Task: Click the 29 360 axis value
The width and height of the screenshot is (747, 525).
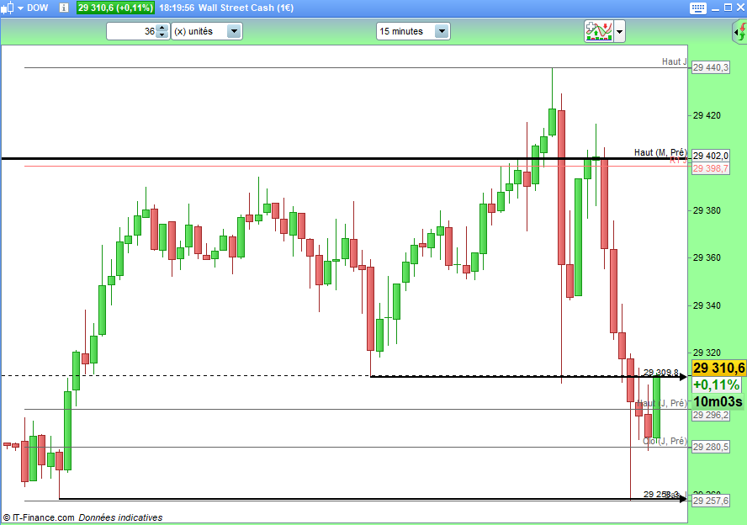Action: [x=707, y=257]
